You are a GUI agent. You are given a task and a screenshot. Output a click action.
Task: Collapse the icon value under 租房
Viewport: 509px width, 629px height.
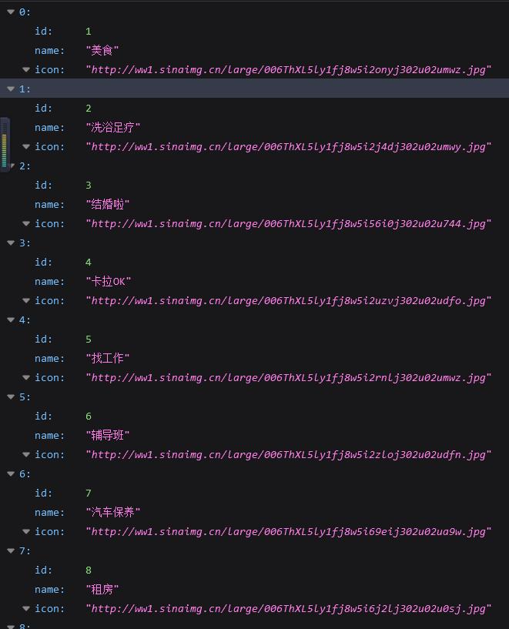coord(26,608)
